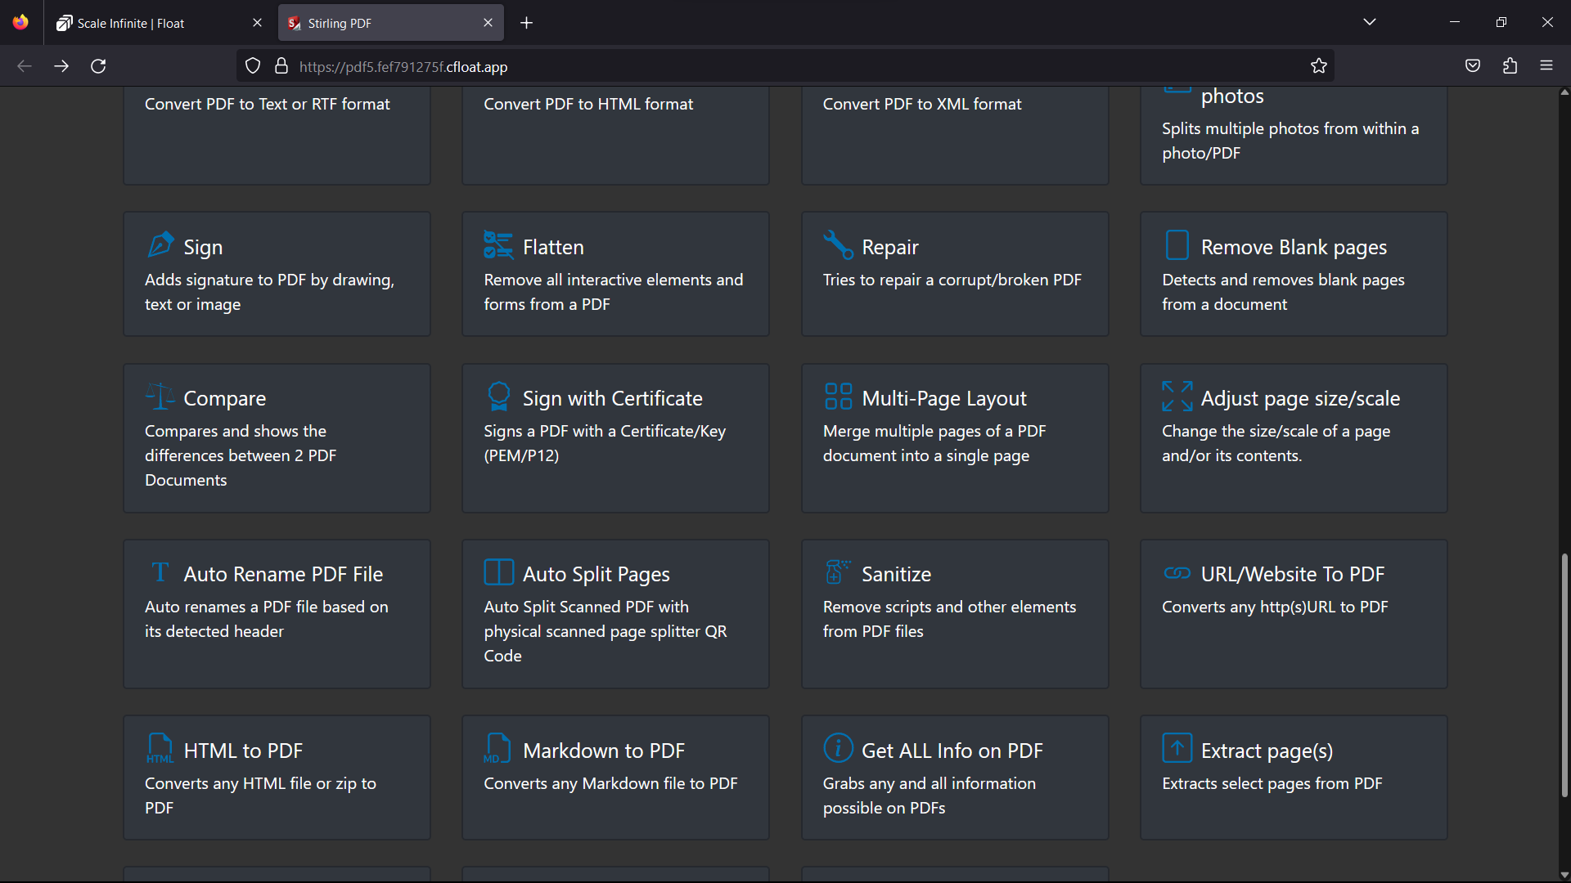Click 'Convert PDF to XML format' text
The width and height of the screenshot is (1571, 883).
[x=921, y=104]
